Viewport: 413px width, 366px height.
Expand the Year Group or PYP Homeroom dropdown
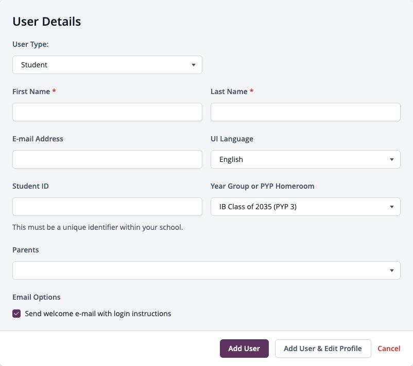pyautogui.click(x=305, y=207)
